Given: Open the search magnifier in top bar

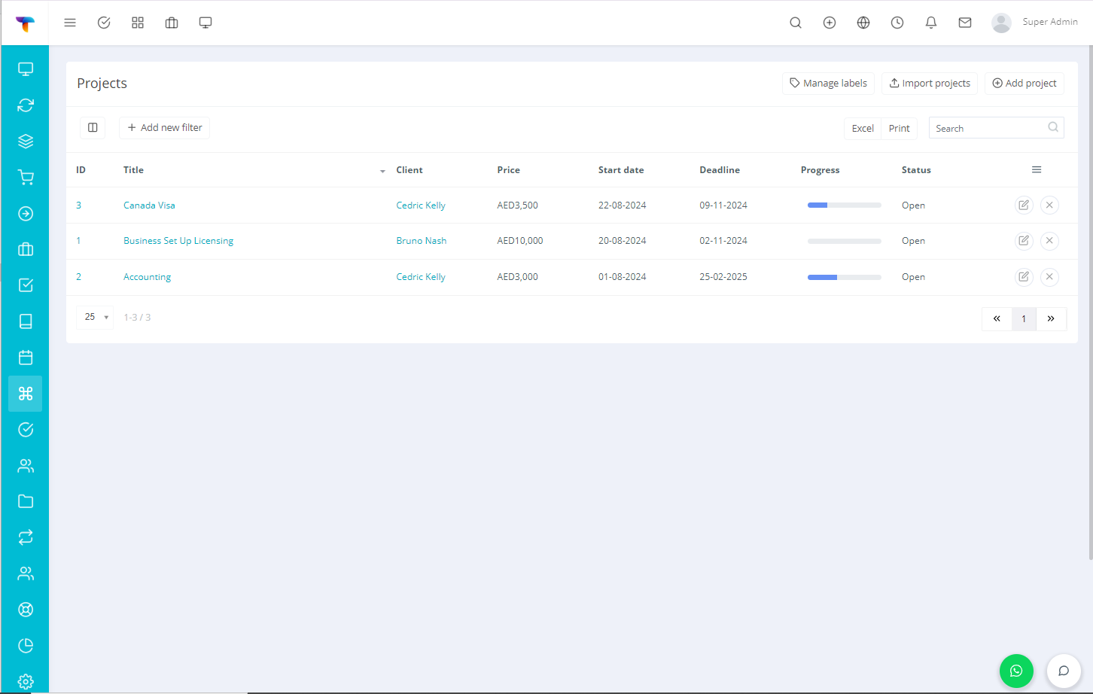Looking at the screenshot, I should 796,23.
